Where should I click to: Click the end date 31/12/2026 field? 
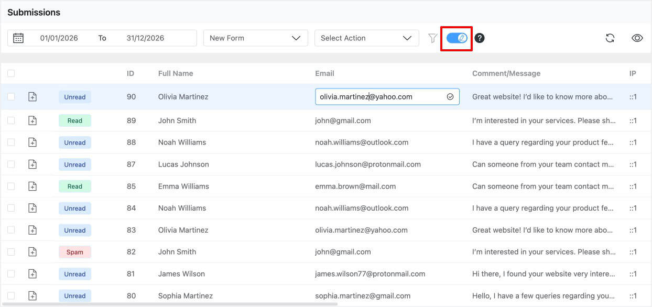pos(145,38)
